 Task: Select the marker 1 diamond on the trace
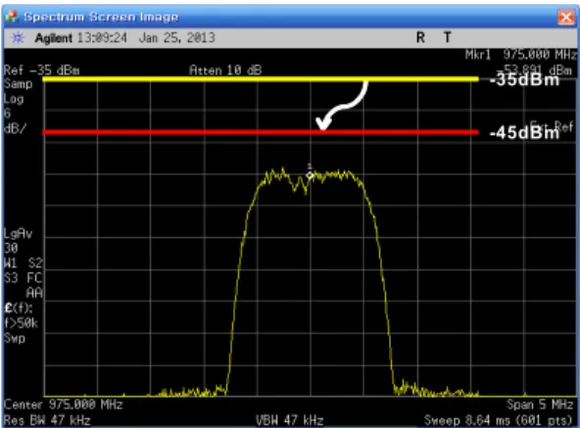point(310,175)
